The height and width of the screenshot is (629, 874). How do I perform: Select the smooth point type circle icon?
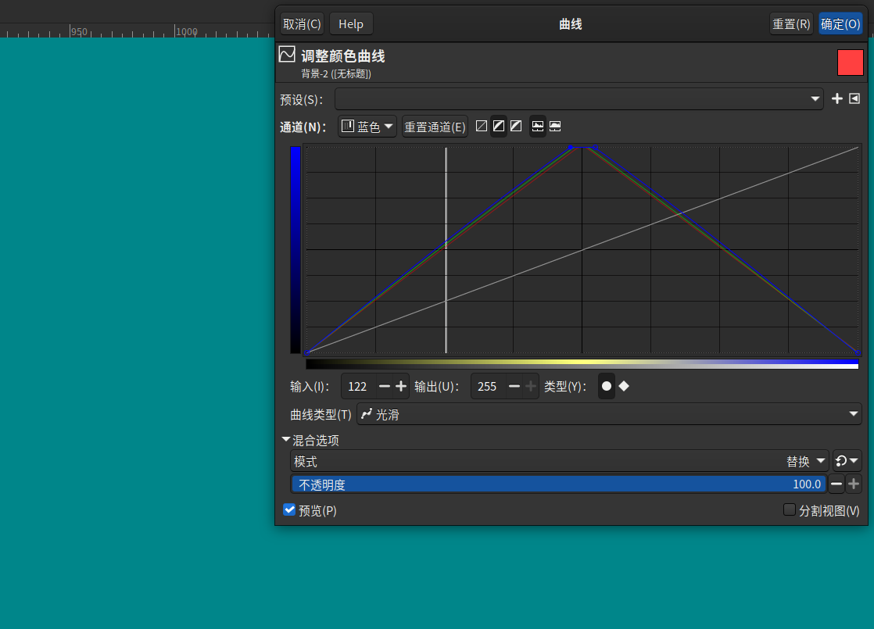607,386
